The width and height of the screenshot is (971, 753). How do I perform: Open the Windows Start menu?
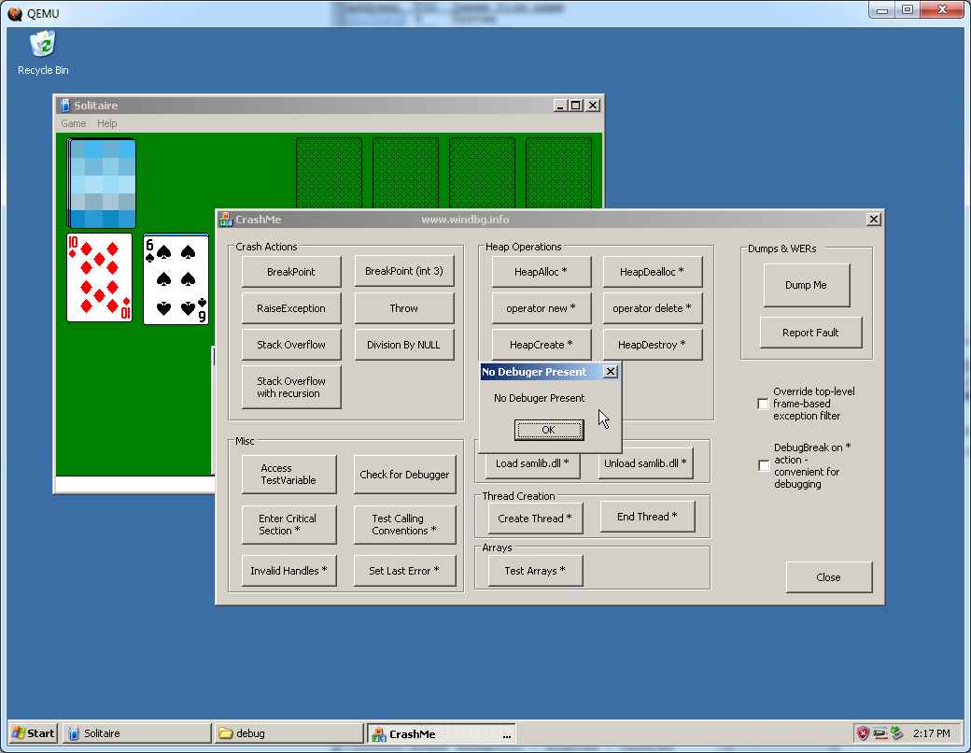click(x=34, y=733)
